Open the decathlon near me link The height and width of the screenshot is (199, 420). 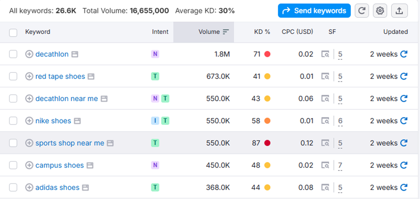coord(67,99)
